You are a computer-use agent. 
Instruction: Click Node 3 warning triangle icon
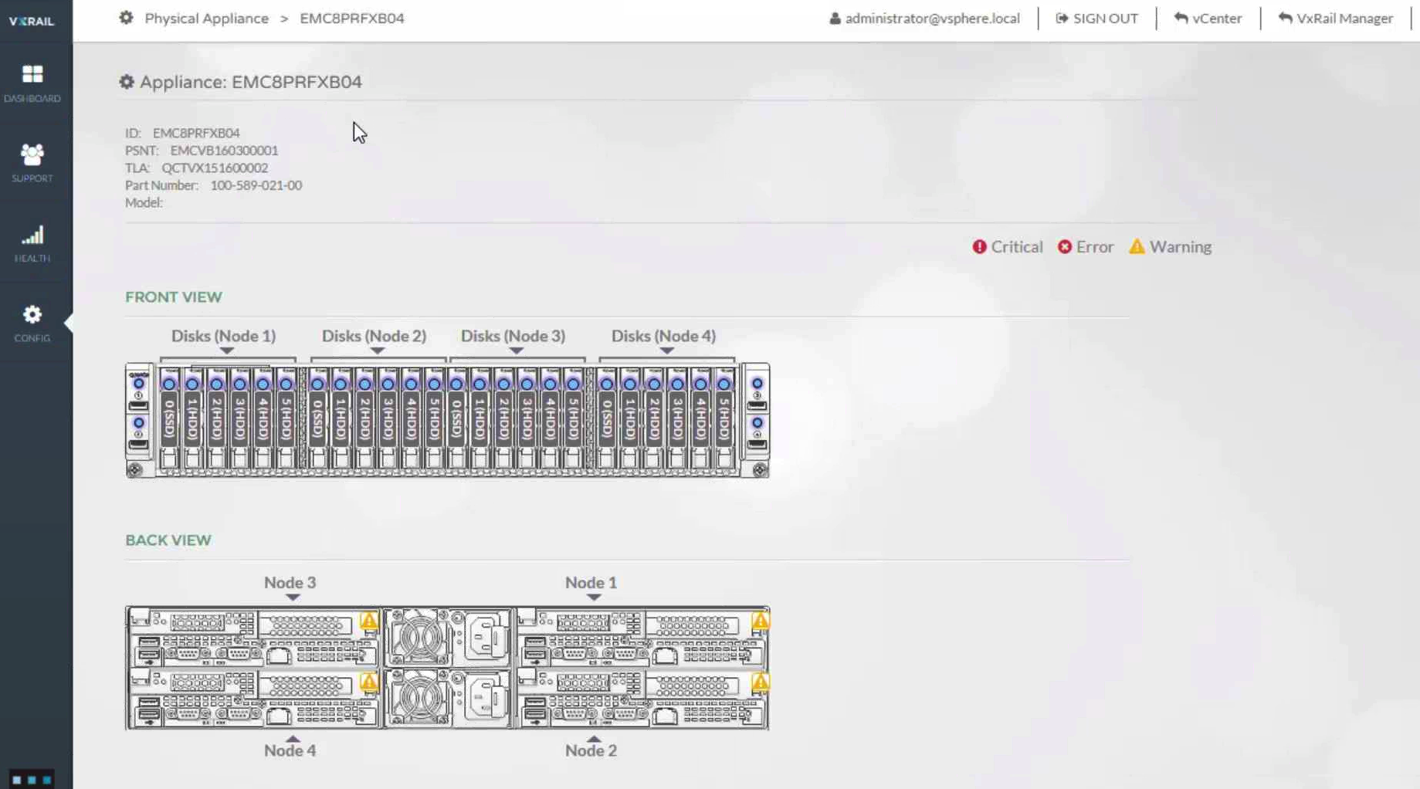[369, 621]
